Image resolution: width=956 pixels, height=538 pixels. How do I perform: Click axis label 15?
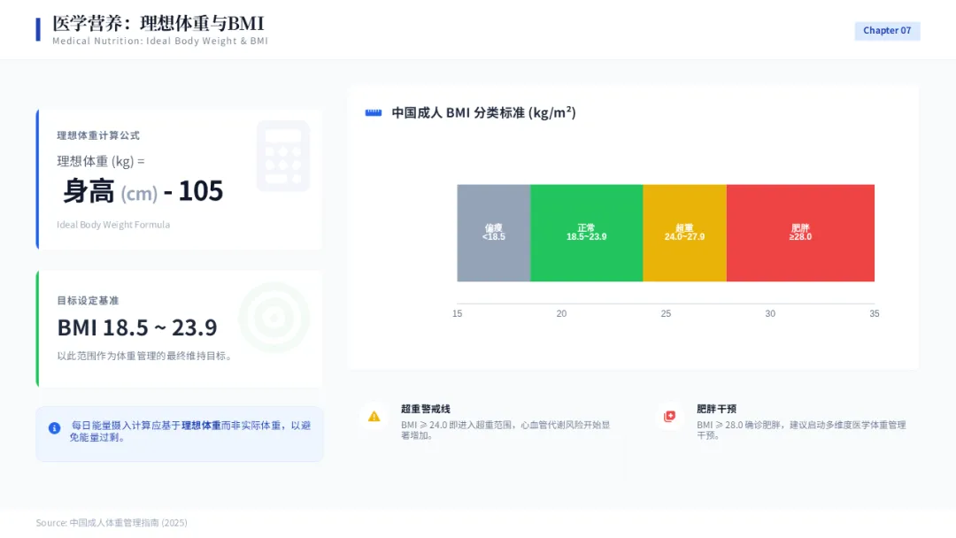coord(458,314)
